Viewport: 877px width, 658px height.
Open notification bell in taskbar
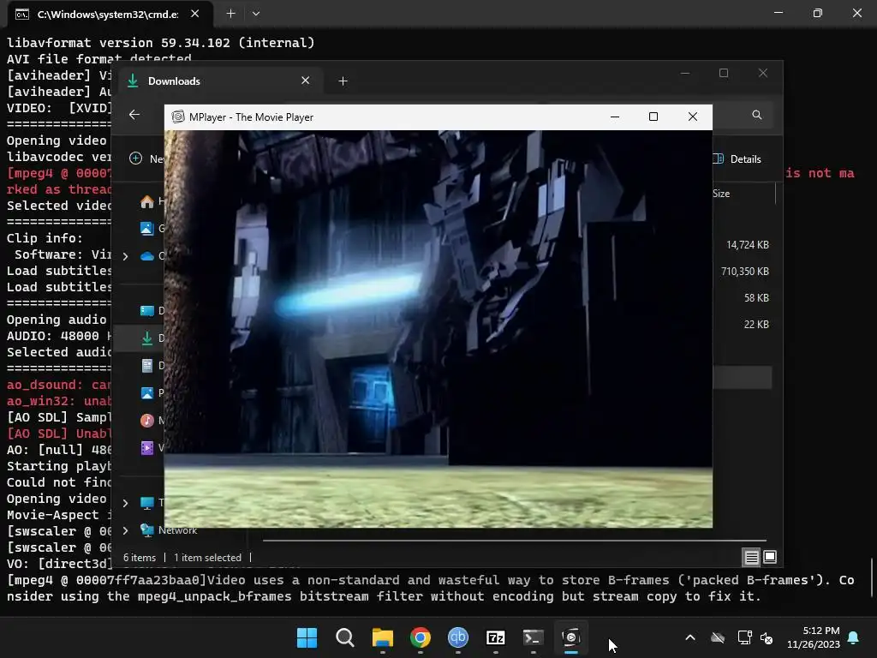854,637
